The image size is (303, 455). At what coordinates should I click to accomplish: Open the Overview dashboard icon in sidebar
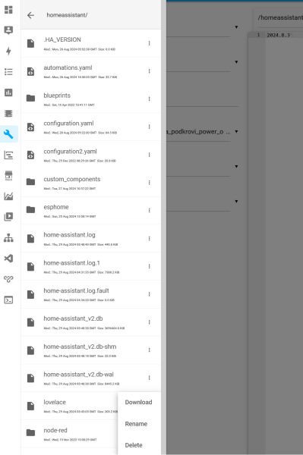pos(8,10)
